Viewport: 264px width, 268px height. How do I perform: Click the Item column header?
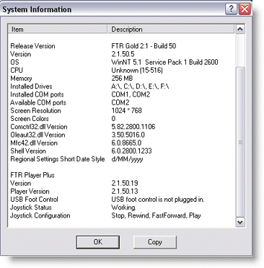[x=58, y=30]
